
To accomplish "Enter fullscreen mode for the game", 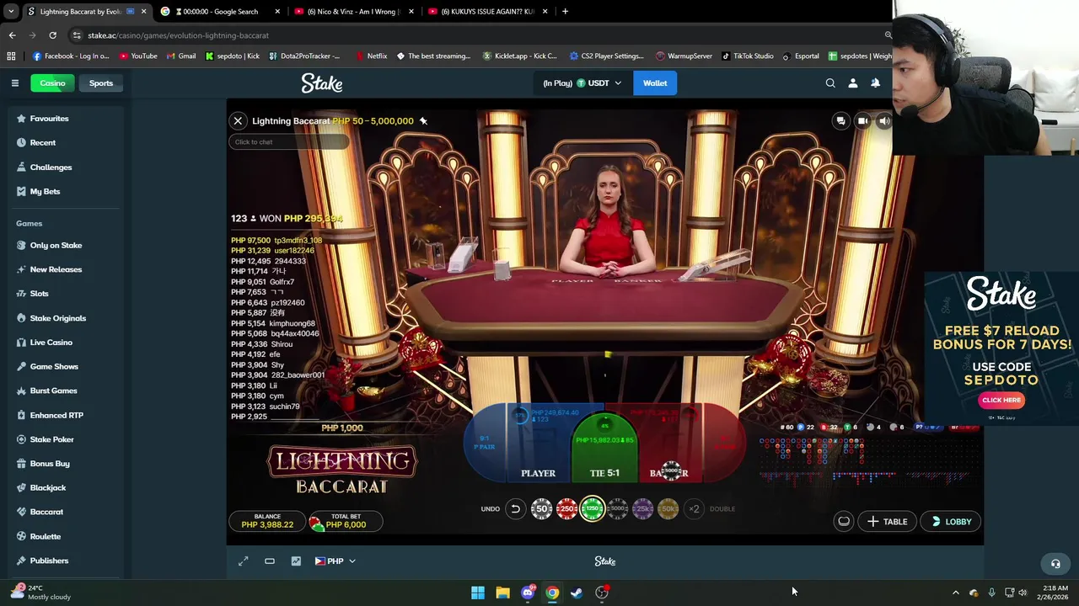I will [x=243, y=561].
